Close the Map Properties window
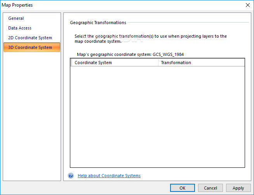254x195 pixels. click(x=247, y=5)
